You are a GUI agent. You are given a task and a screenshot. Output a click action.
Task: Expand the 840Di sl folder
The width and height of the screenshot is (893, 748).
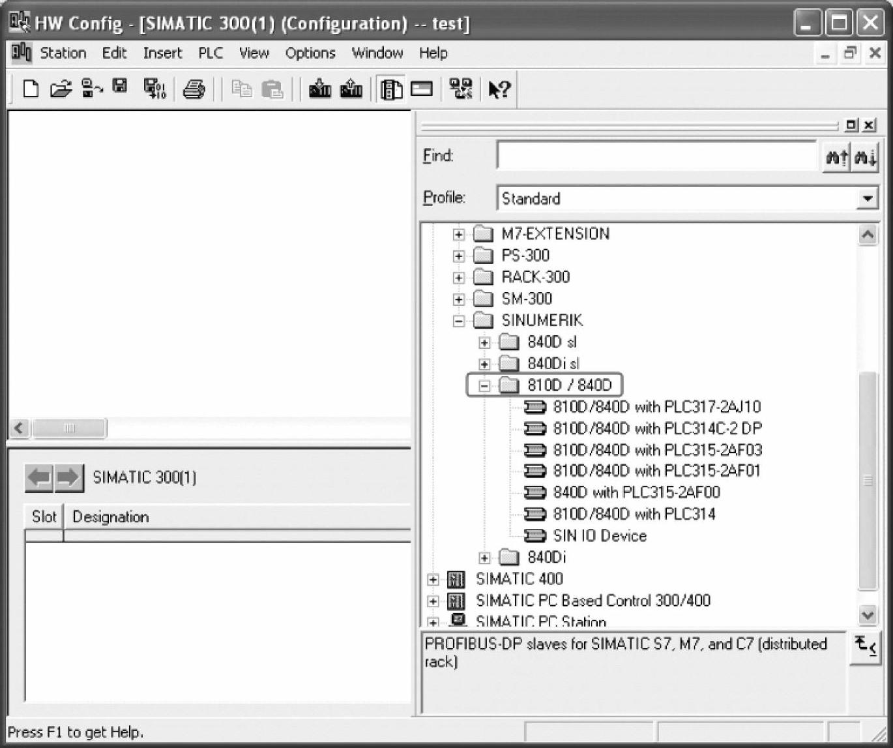click(x=484, y=364)
